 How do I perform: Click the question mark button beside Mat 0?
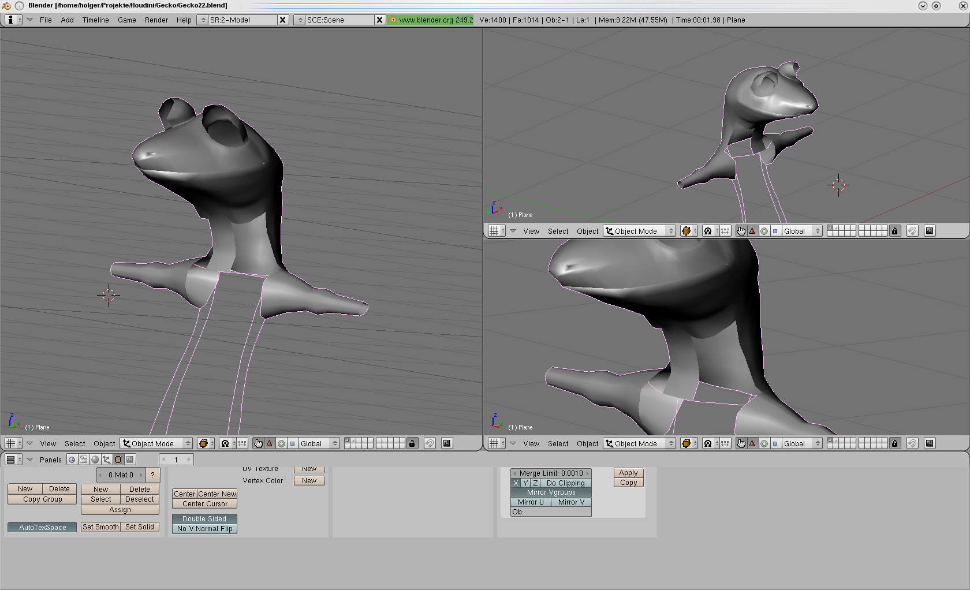click(x=152, y=475)
